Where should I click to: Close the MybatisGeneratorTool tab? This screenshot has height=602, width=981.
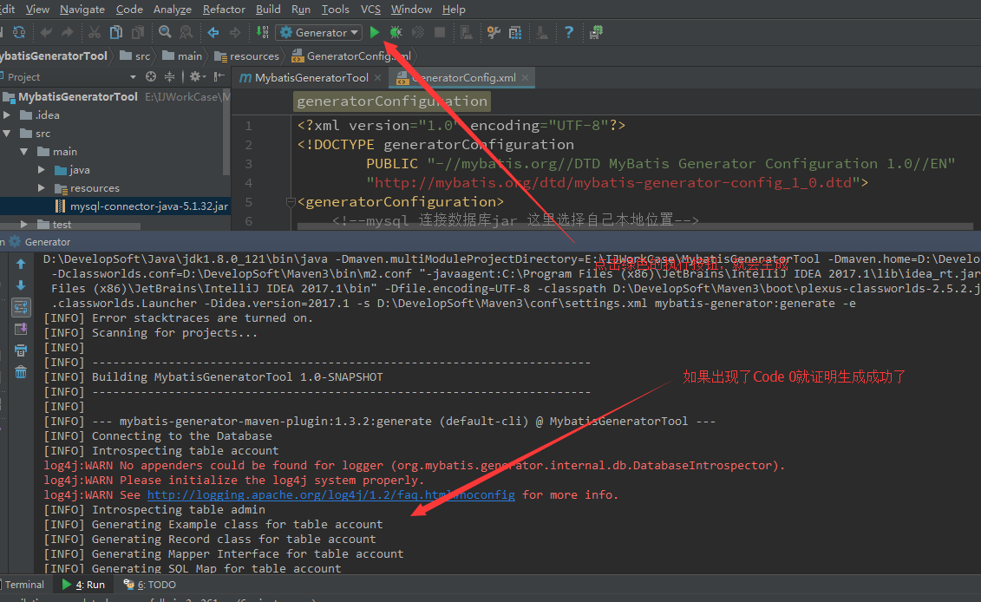(x=378, y=77)
